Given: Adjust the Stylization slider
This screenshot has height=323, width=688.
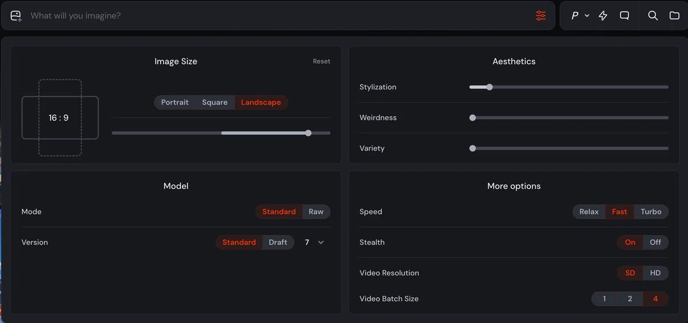Looking at the screenshot, I should click(569, 87).
